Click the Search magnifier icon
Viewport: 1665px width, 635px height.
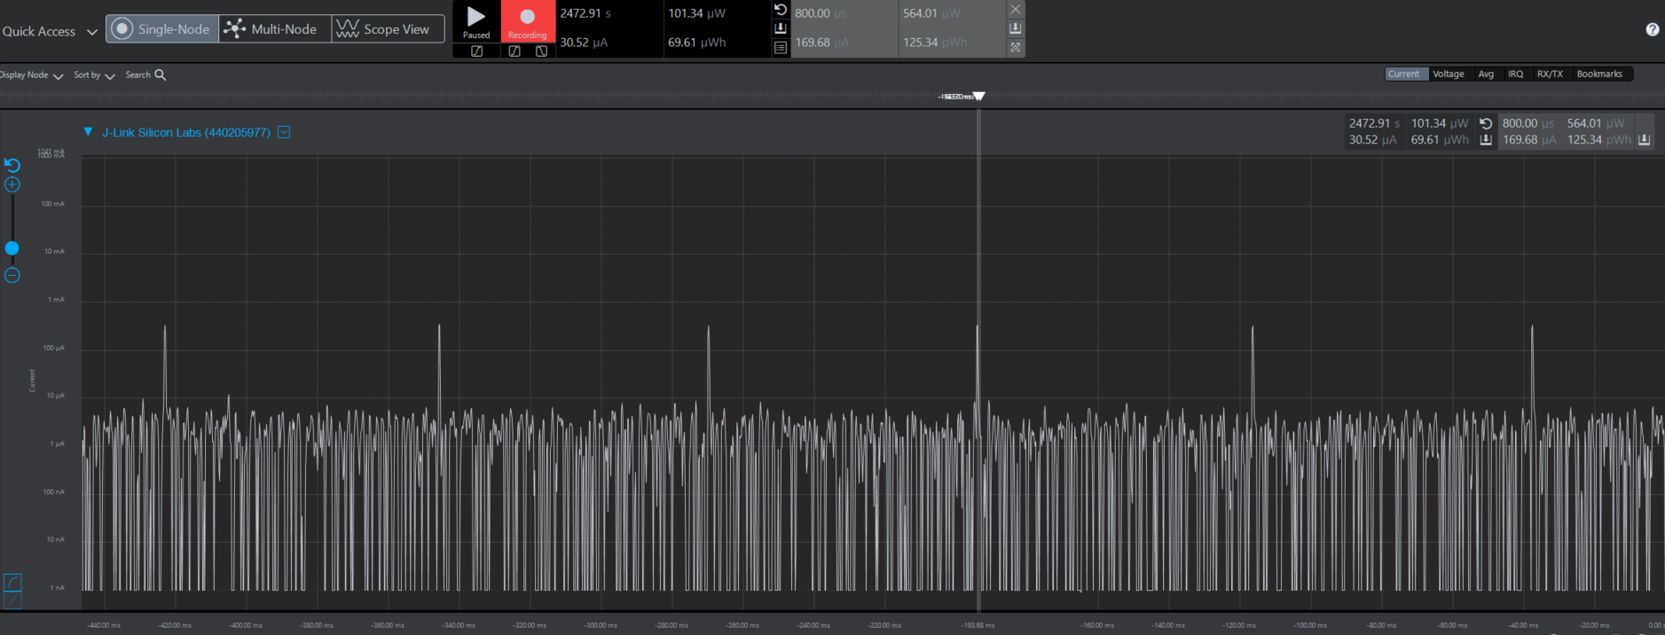point(161,75)
